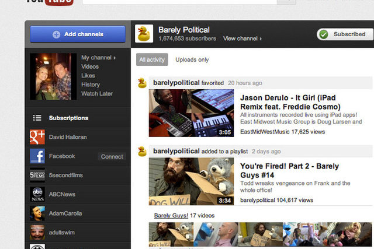Open My channel link

pyautogui.click(x=98, y=58)
